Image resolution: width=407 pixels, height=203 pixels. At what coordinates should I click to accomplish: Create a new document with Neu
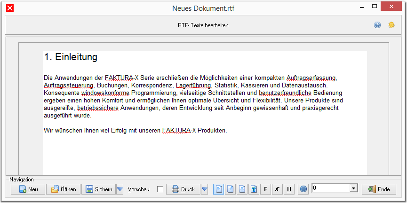coord(28,189)
